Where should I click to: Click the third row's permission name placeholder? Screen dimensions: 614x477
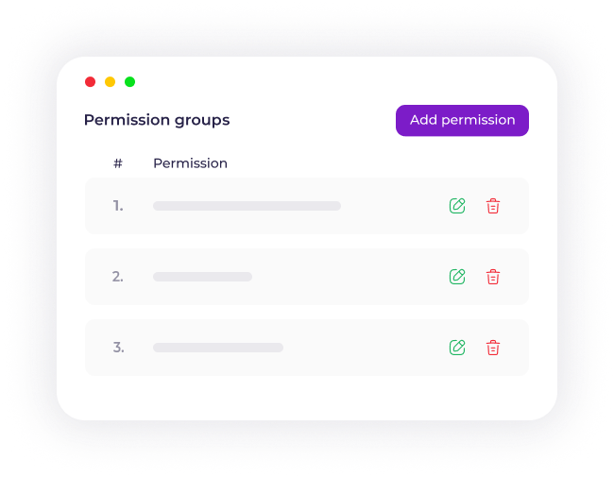pyautogui.click(x=218, y=348)
